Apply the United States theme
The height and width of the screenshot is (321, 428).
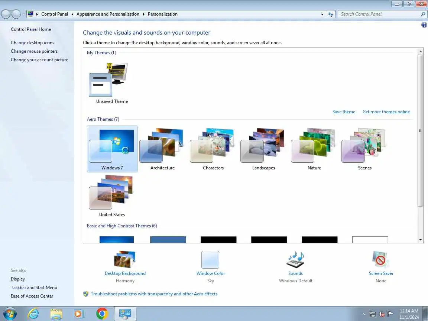[x=112, y=196]
